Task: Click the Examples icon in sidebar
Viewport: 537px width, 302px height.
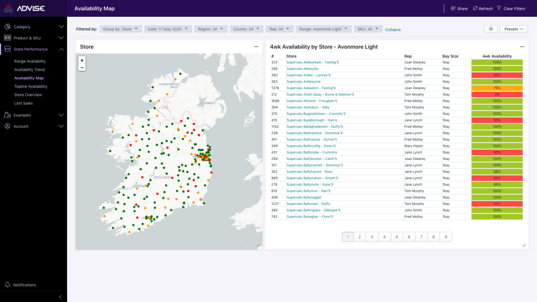Action: coord(7,115)
